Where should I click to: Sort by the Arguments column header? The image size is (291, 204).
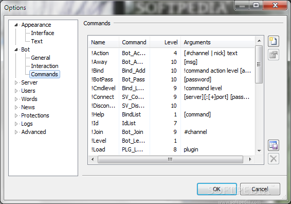217,42
